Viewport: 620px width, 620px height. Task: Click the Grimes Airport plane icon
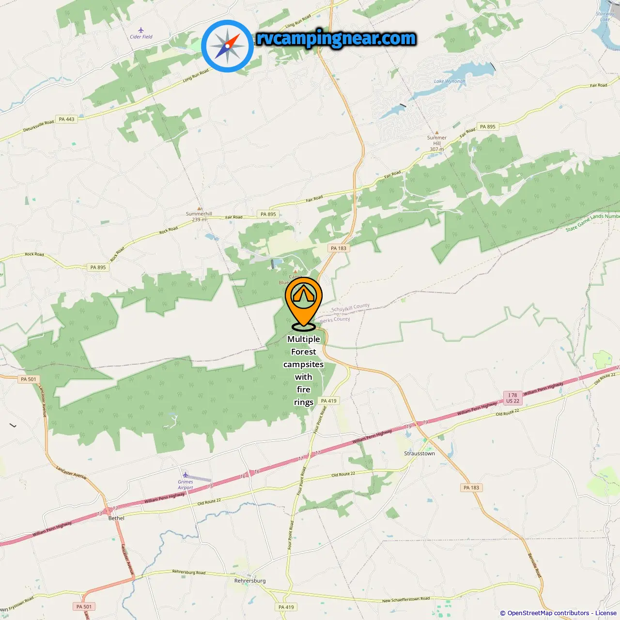[185, 475]
